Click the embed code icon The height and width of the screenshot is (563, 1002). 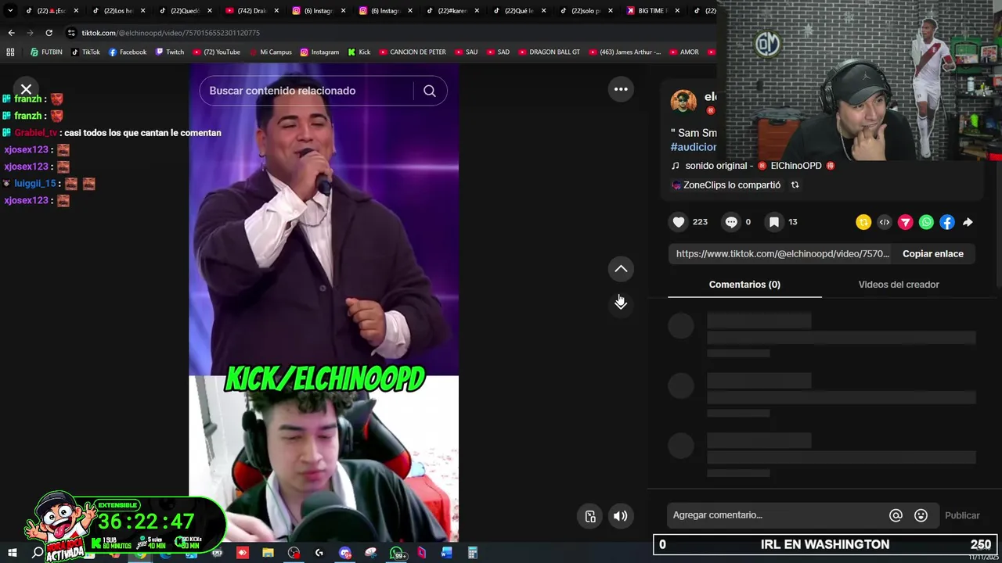coord(885,222)
